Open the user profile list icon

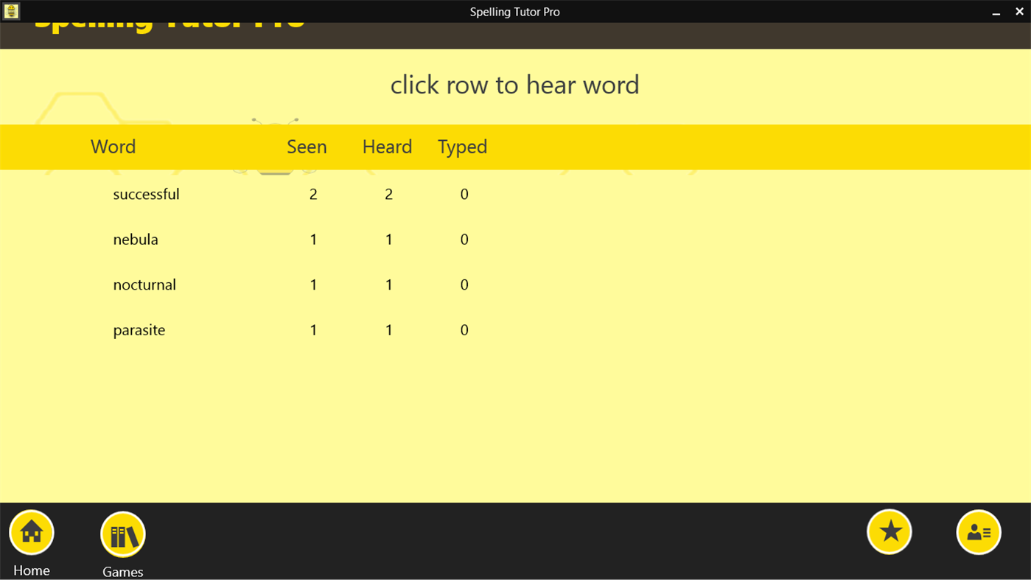978,531
